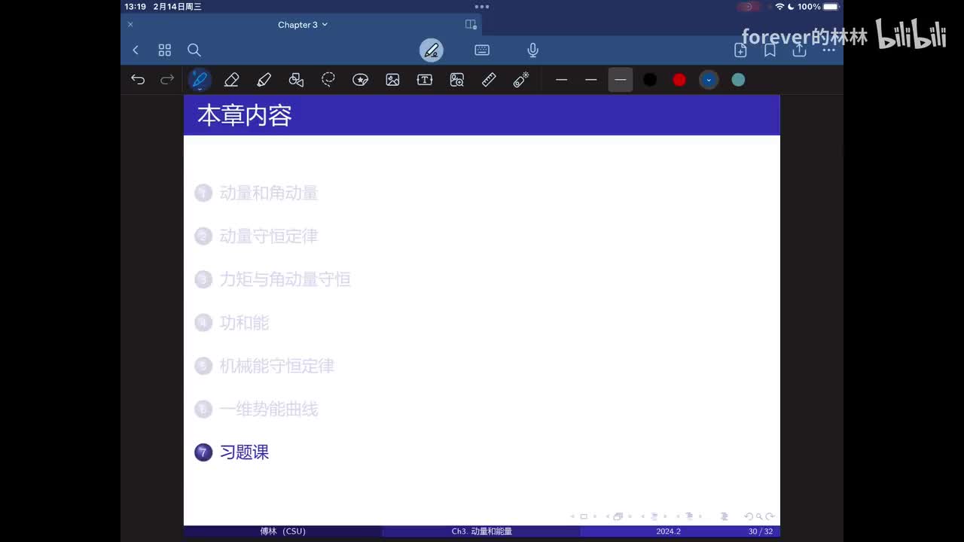
Task: Open the page thumbnails grid view
Action: pyautogui.click(x=165, y=50)
